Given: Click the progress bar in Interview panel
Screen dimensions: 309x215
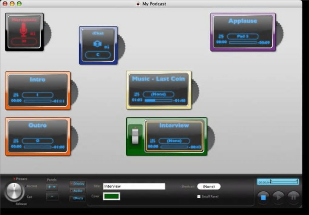Looking at the screenshot, I should (174, 147).
